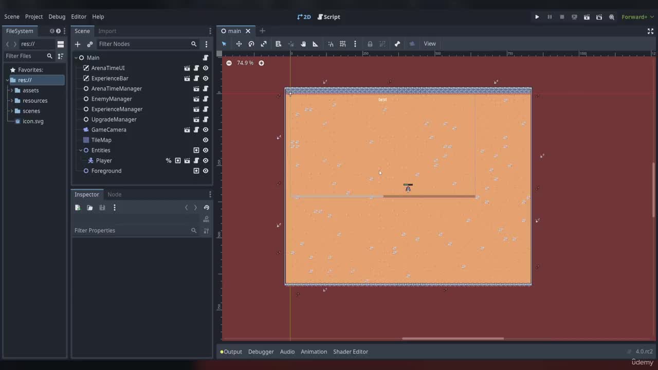Switch to the Import tab
This screenshot has width=658, height=370.
coord(107,31)
